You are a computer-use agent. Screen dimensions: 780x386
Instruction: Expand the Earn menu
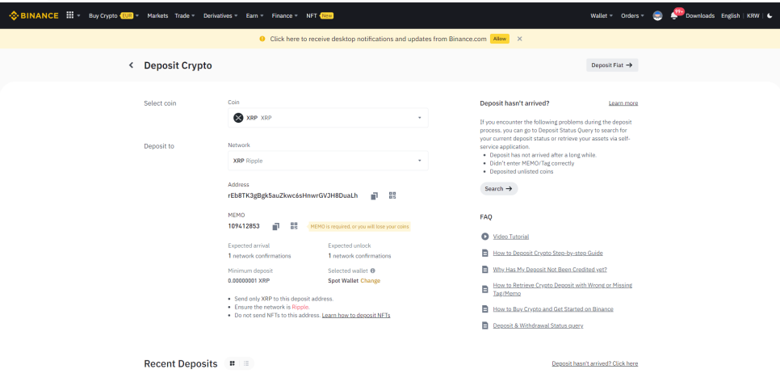(x=254, y=16)
